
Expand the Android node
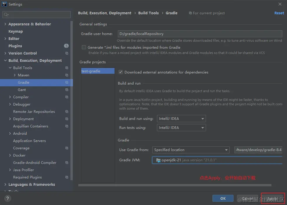pos(10,134)
